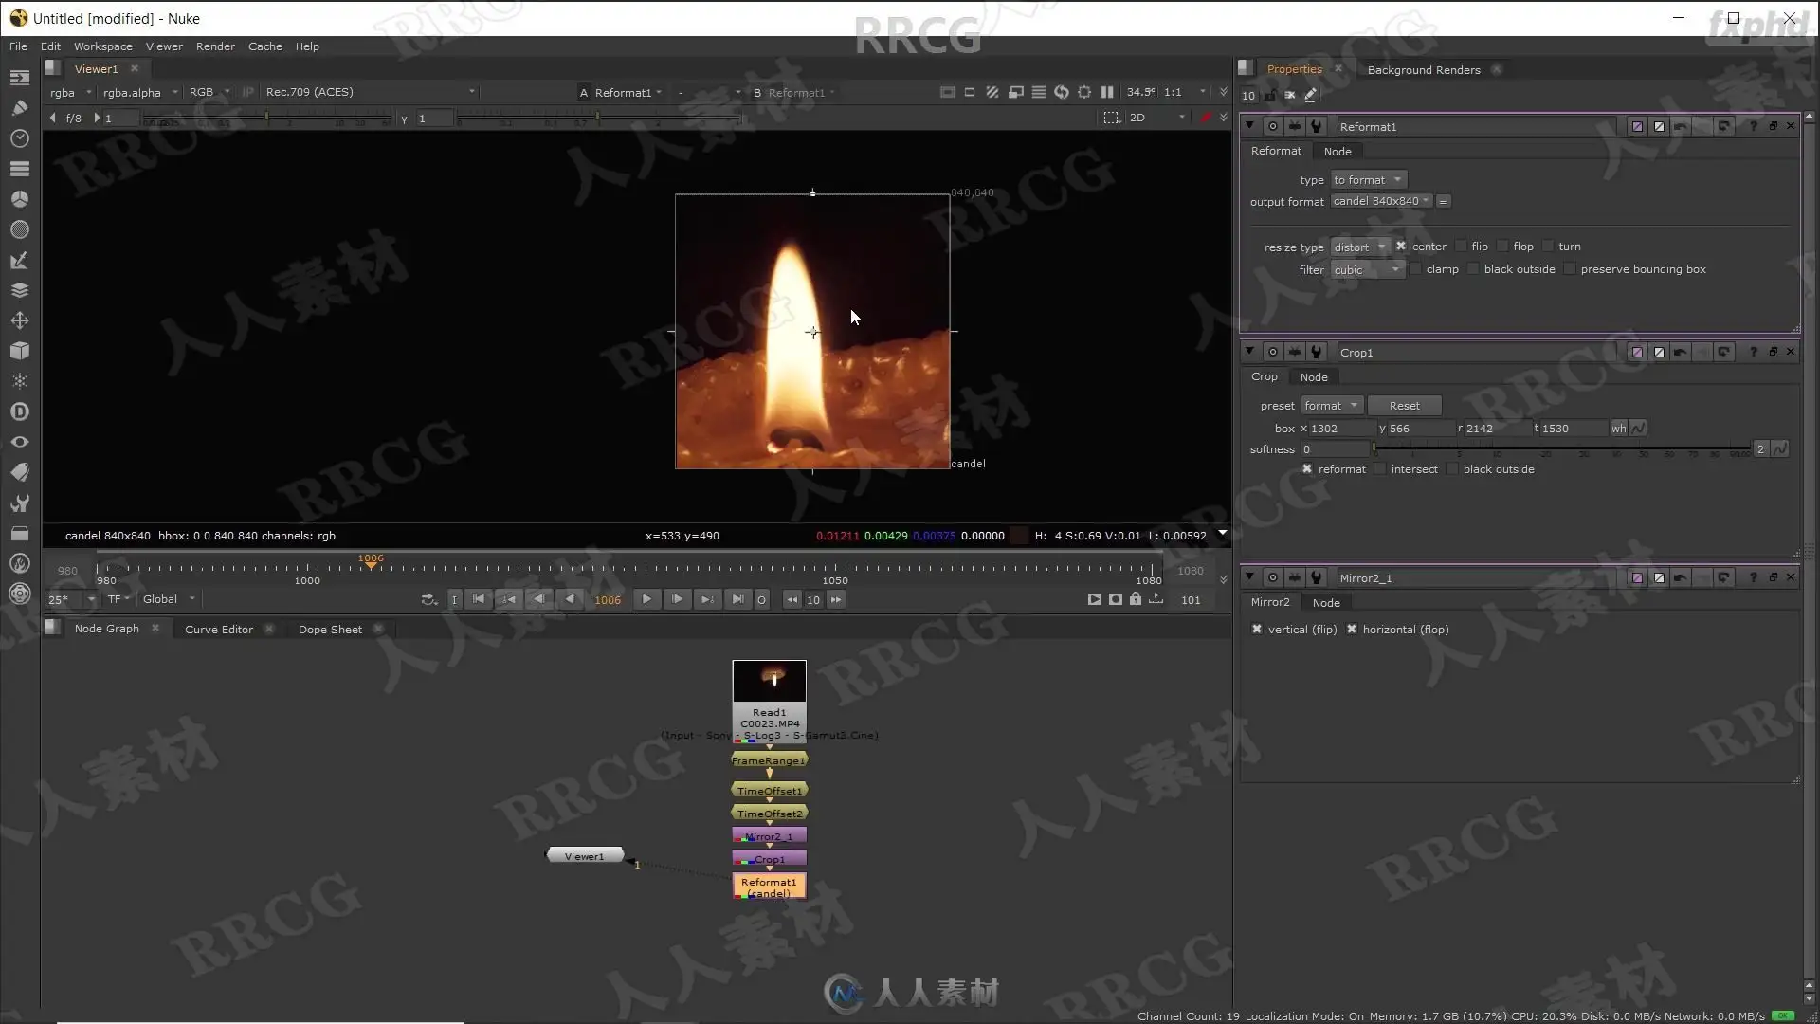Click the Reformat1 panel help question mark
The height and width of the screenshot is (1024, 1820).
click(x=1753, y=126)
